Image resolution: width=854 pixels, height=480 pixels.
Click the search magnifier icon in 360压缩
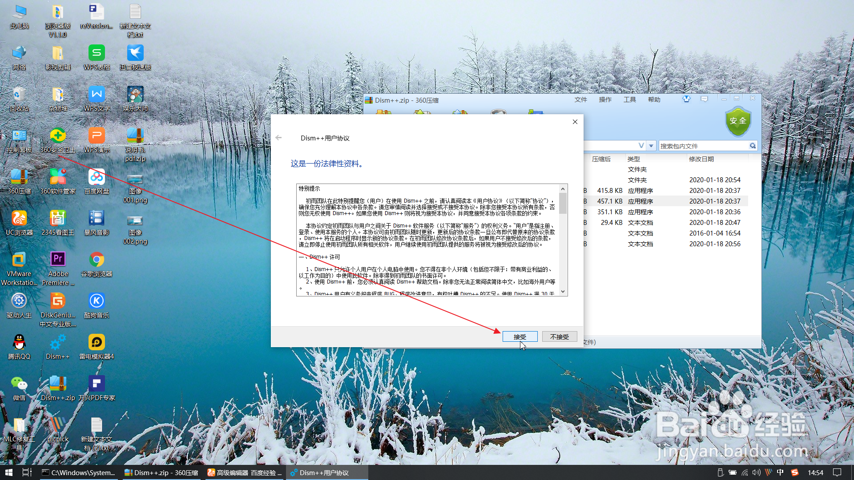[x=753, y=146]
